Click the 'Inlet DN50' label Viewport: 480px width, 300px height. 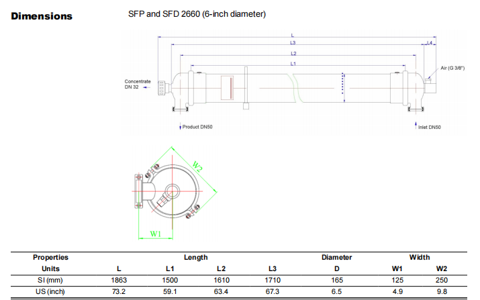coord(430,127)
